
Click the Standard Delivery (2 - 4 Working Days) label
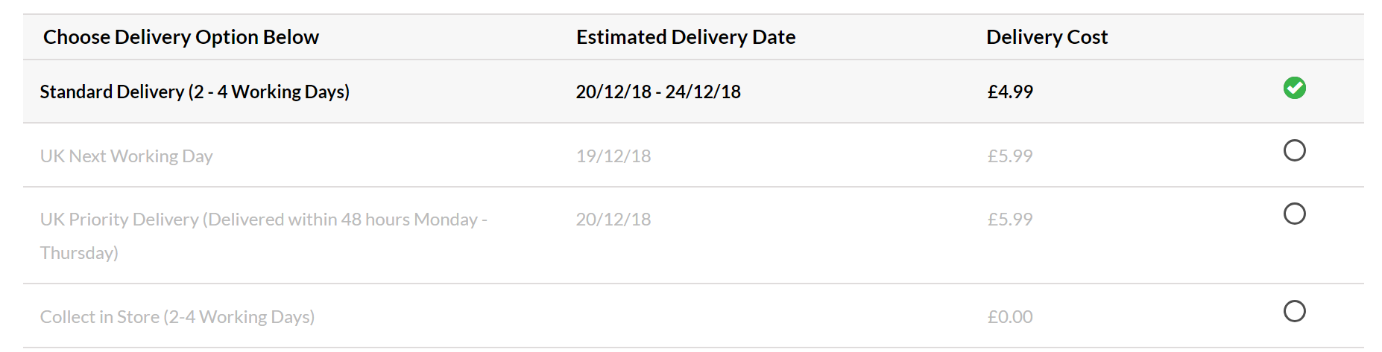195,92
